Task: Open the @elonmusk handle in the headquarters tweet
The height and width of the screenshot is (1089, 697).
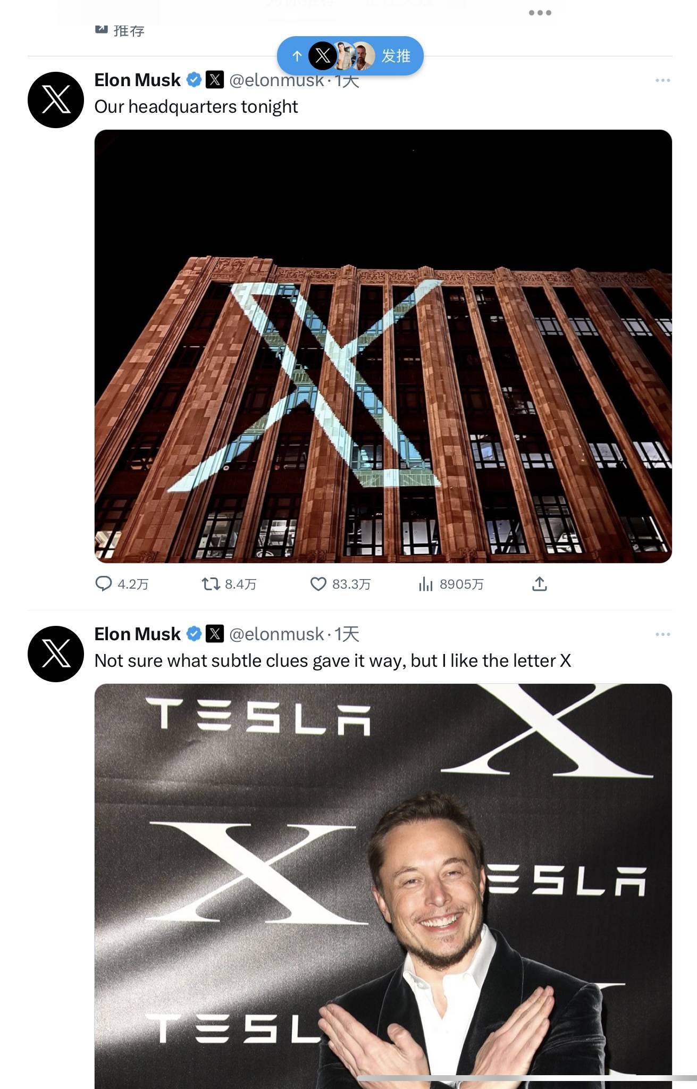Action: [x=276, y=80]
